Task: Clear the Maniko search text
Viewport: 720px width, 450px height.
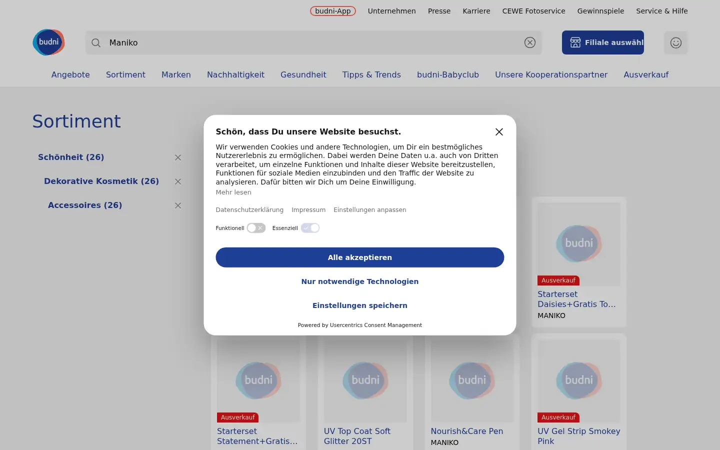Action: click(530, 43)
